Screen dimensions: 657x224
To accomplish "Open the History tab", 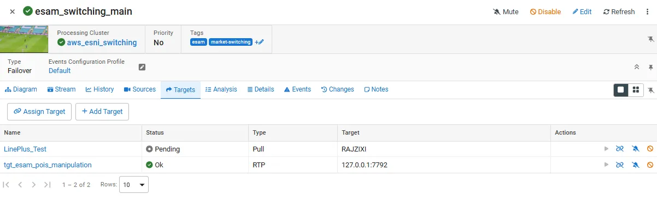I will [x=99, y=89].
